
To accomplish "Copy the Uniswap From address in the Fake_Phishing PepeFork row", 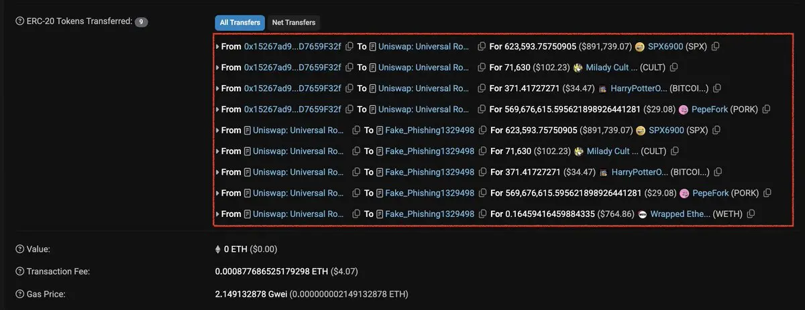I will (x=357, y=193).
